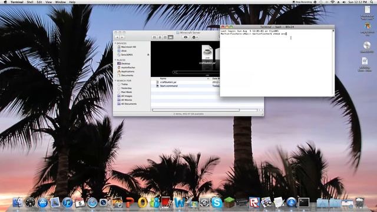This screenshot has height=212, width=377.
Task: Collapse the SEARCH FOR section in sidebar
Action: pyautogui.click(x=115, y=81)
